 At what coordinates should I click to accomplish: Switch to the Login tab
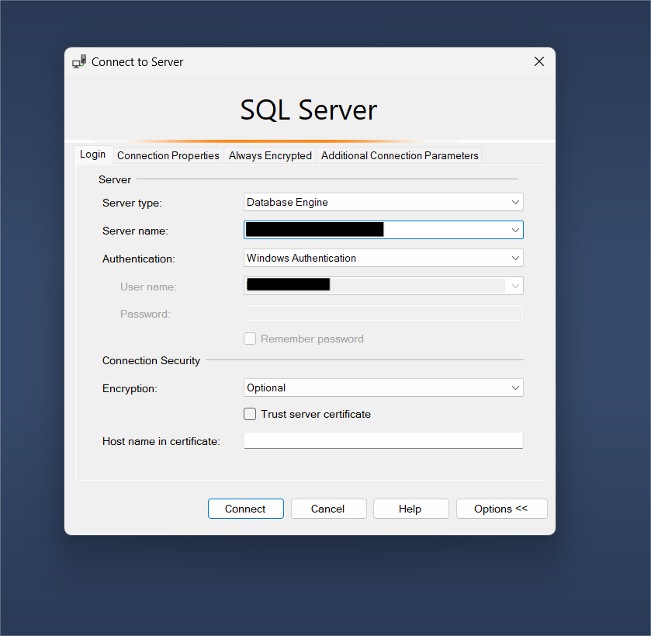tap(93, 154)
